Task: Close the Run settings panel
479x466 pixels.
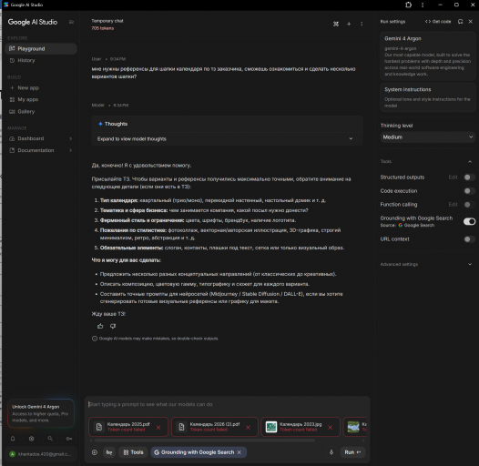Action: point(471,21)
